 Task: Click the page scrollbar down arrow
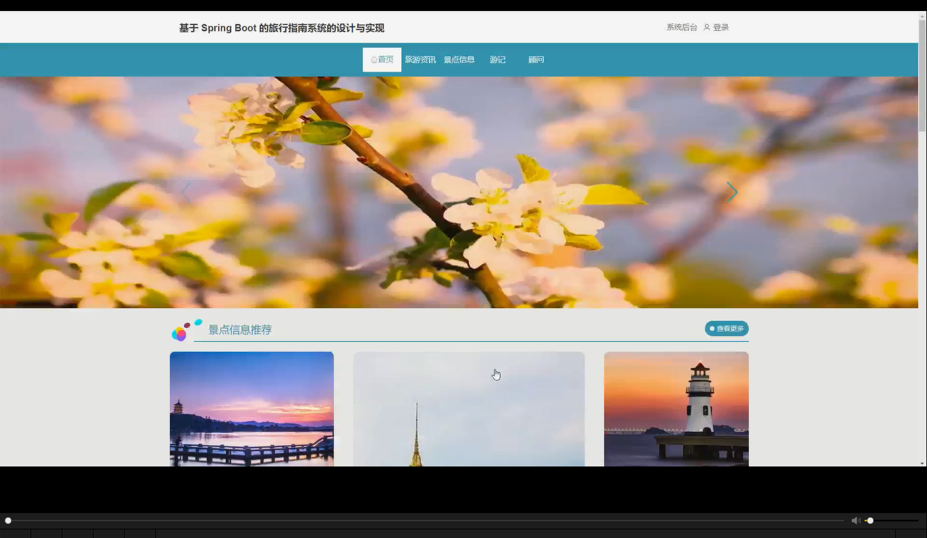tap(922, 463)
